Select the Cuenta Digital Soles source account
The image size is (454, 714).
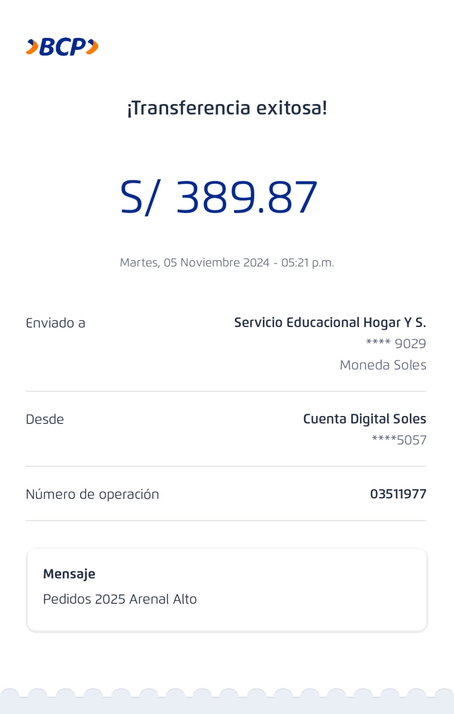(364, 419)
